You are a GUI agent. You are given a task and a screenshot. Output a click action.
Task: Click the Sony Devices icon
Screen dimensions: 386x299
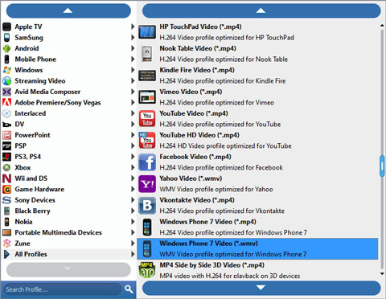coord(6,200)
